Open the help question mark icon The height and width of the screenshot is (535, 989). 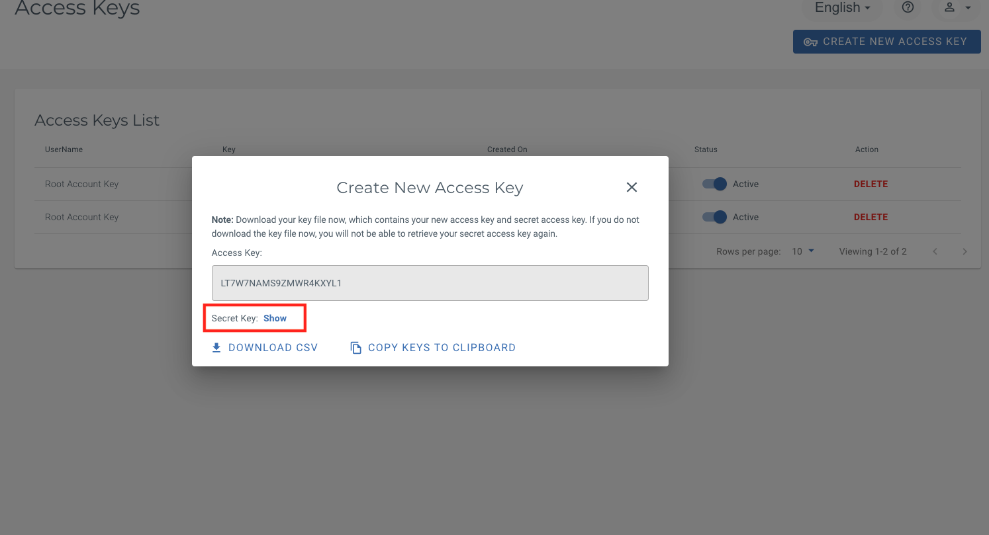point(908,7)
